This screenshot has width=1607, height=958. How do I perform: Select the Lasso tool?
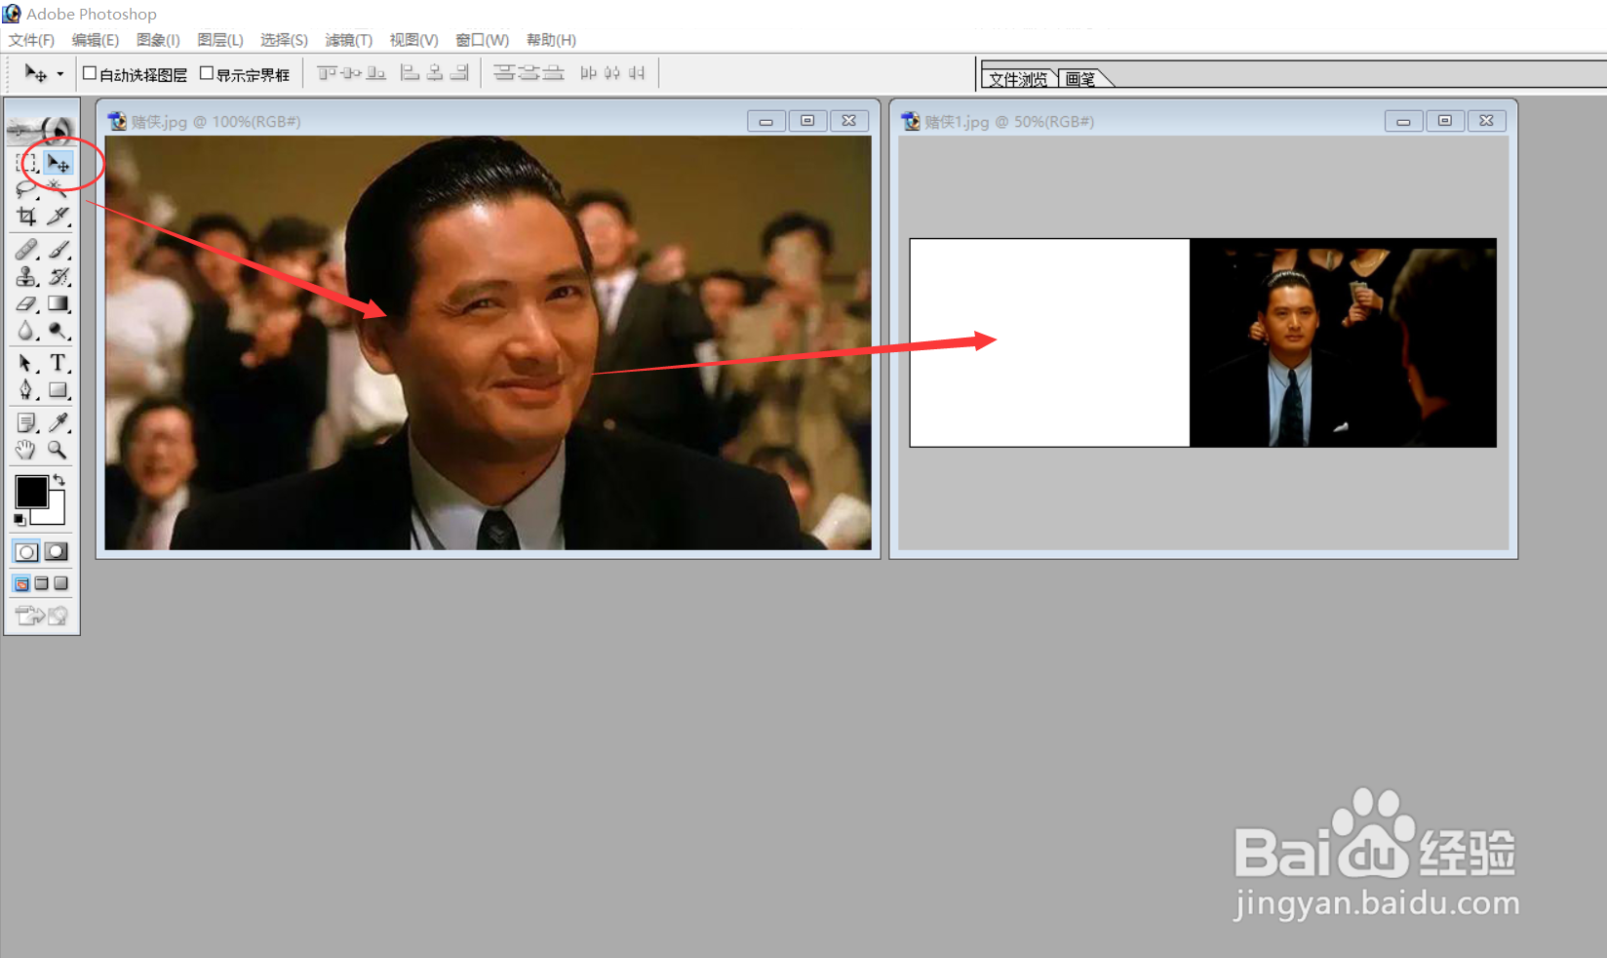point(26,189)
